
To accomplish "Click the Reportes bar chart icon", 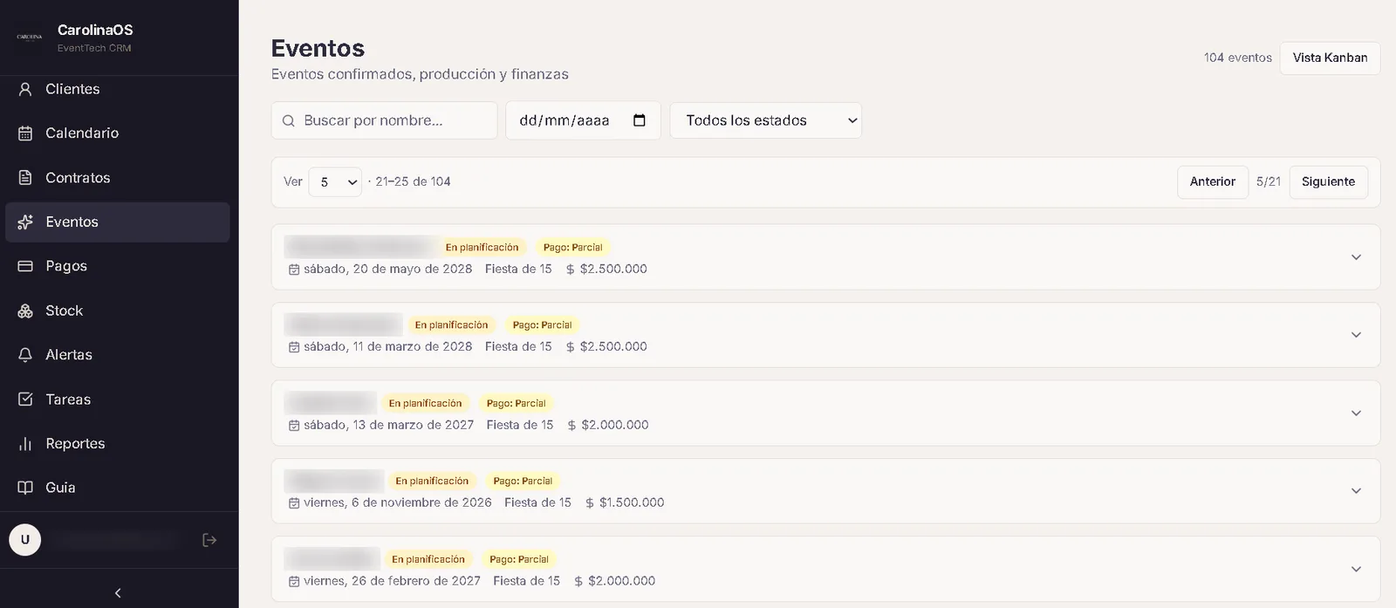I will coord(25,444).
